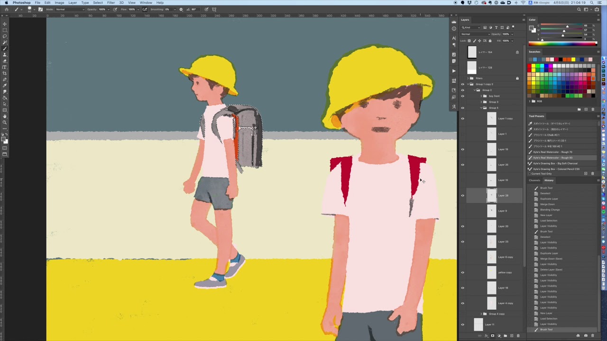Select the Eyedropper tool
607x341 pixels.
click(x=5, y=86)
